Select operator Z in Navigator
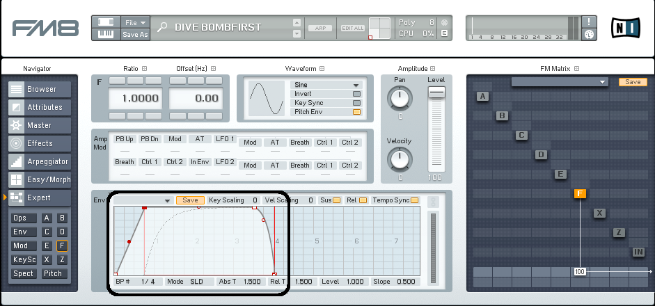The height and width of the screenshot is (306, 655). coord(62,259)
